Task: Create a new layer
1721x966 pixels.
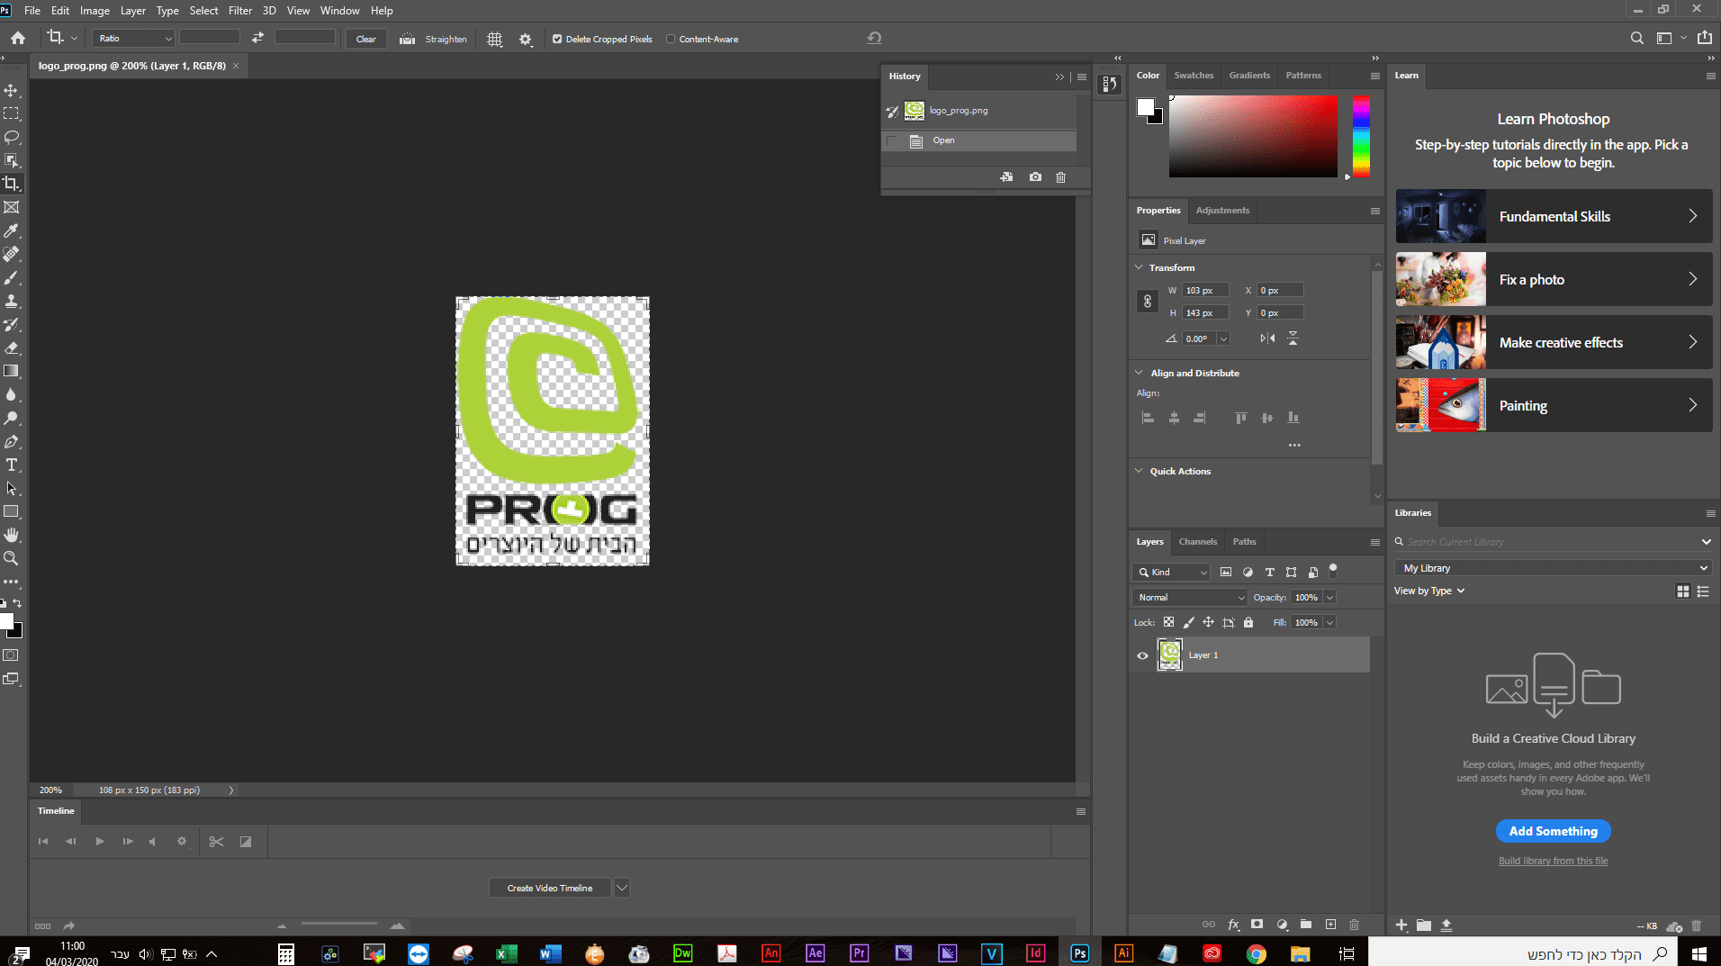Action: (x=1330, y=925)
